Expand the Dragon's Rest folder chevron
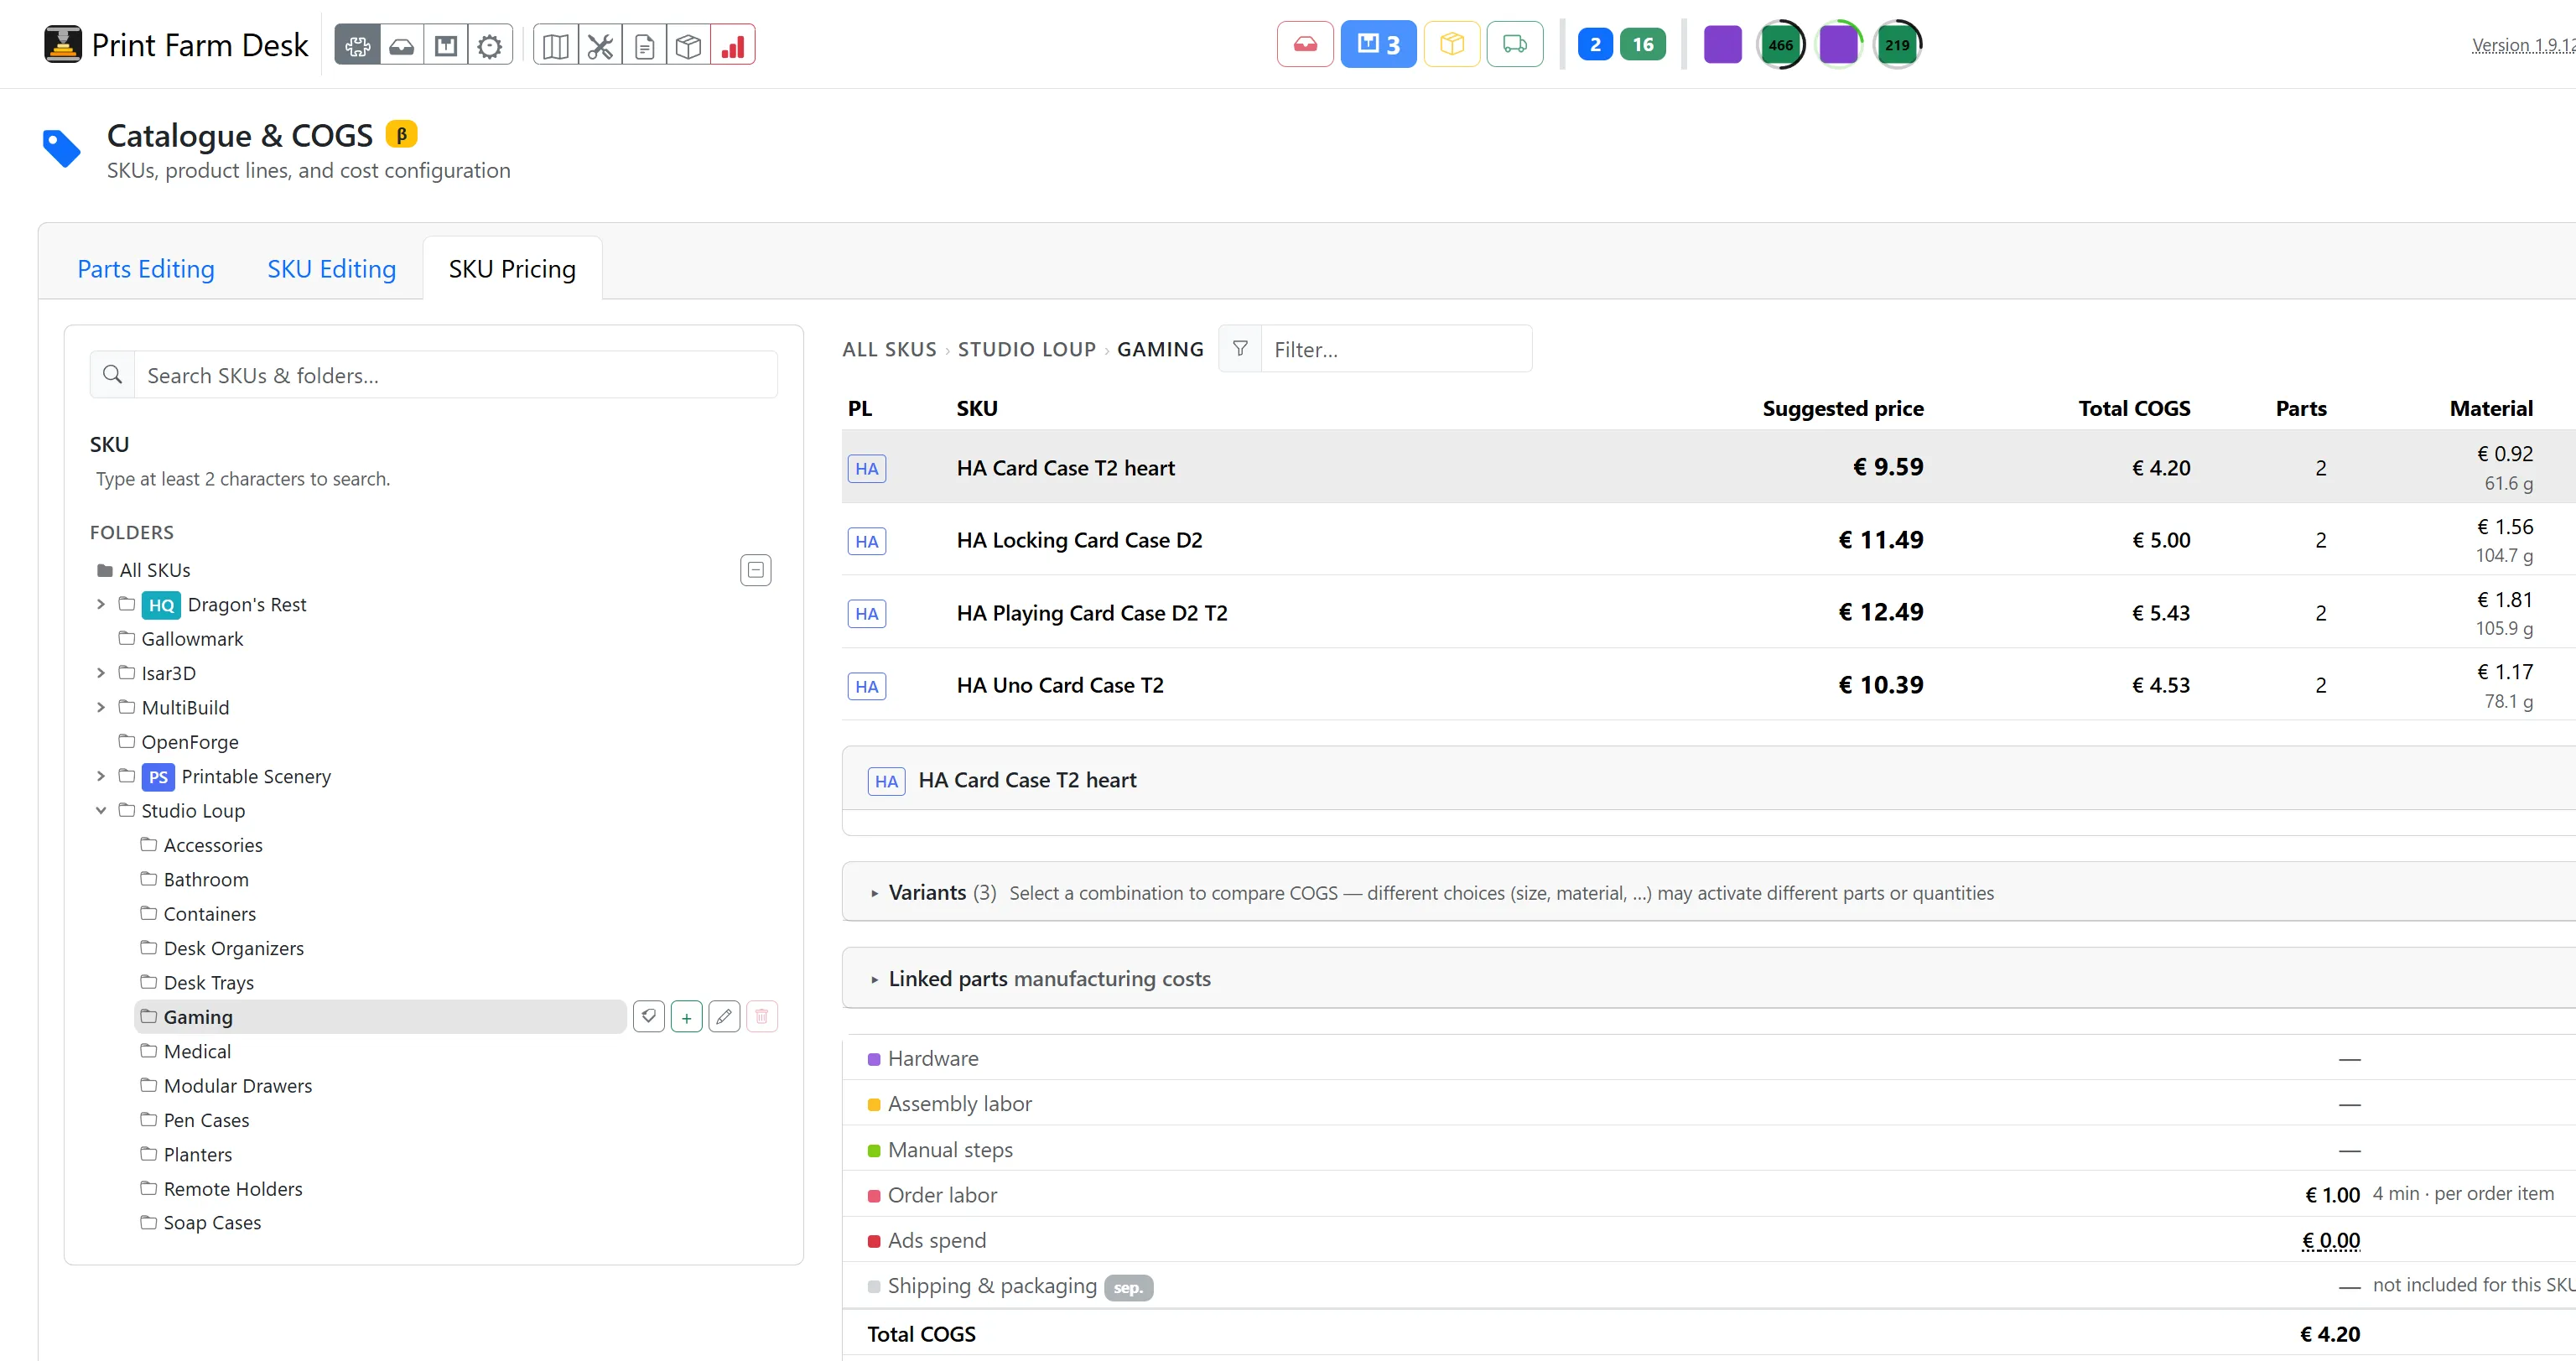This screenshot has width=2576, height=1361. (x=101, y=604)
